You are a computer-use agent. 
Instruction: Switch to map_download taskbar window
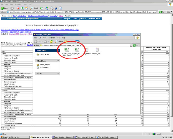point(63,137)
